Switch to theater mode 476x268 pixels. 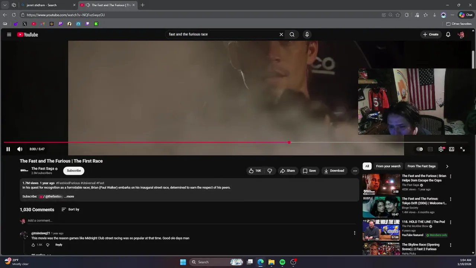(x=451, y=149)
